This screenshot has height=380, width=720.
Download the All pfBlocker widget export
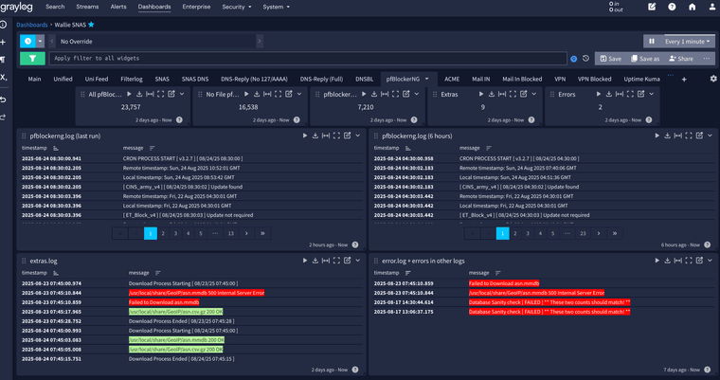139,94
